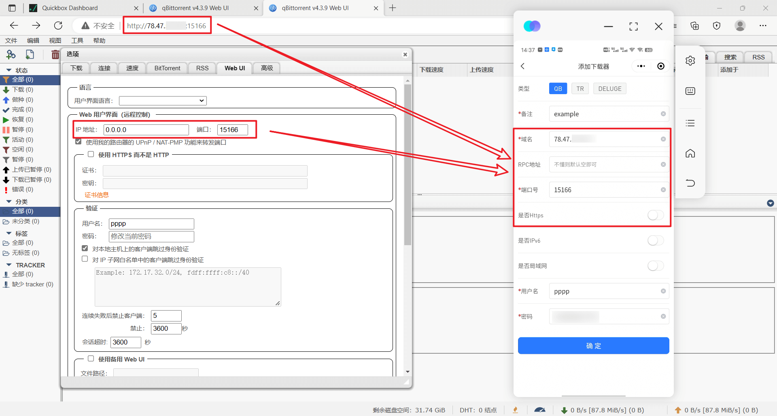Image resolution: width=777 pixels, height=416 pixels.
Task: Switch to the 连接 tab in 选项
Action: [104, 68]
